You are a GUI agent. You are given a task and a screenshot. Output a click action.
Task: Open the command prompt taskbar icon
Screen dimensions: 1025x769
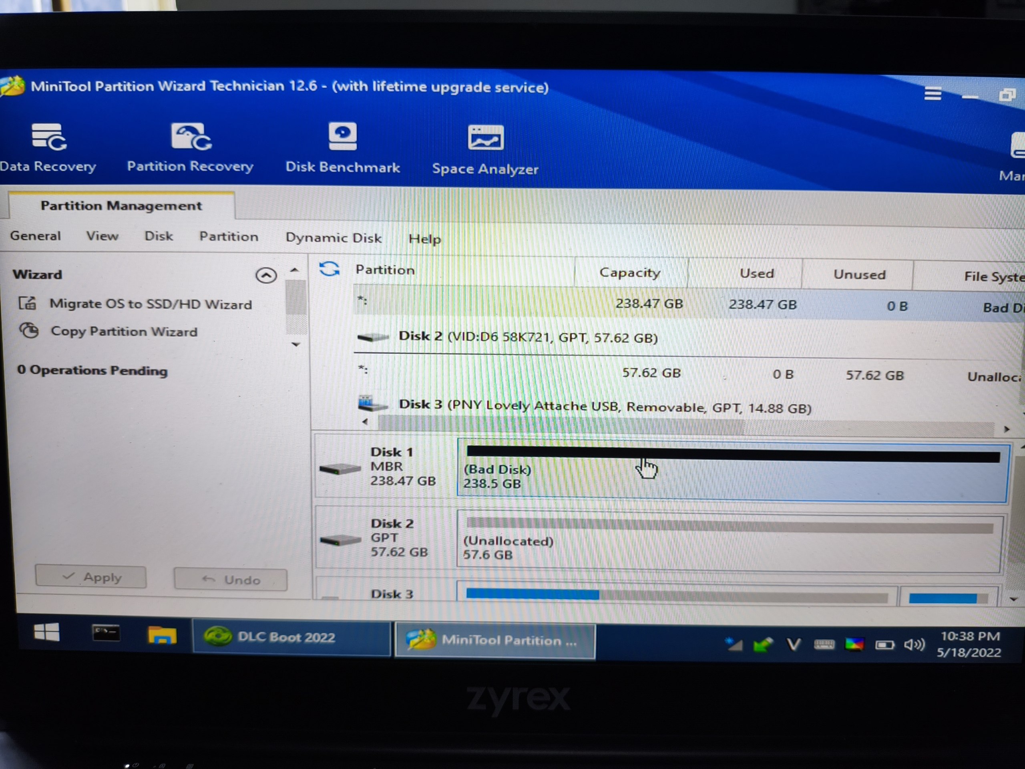coord(106,633)
